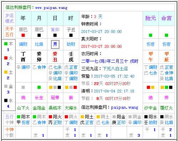Click the 大海水 nayin label
This screenshot has height=141, width=178.
71,108
